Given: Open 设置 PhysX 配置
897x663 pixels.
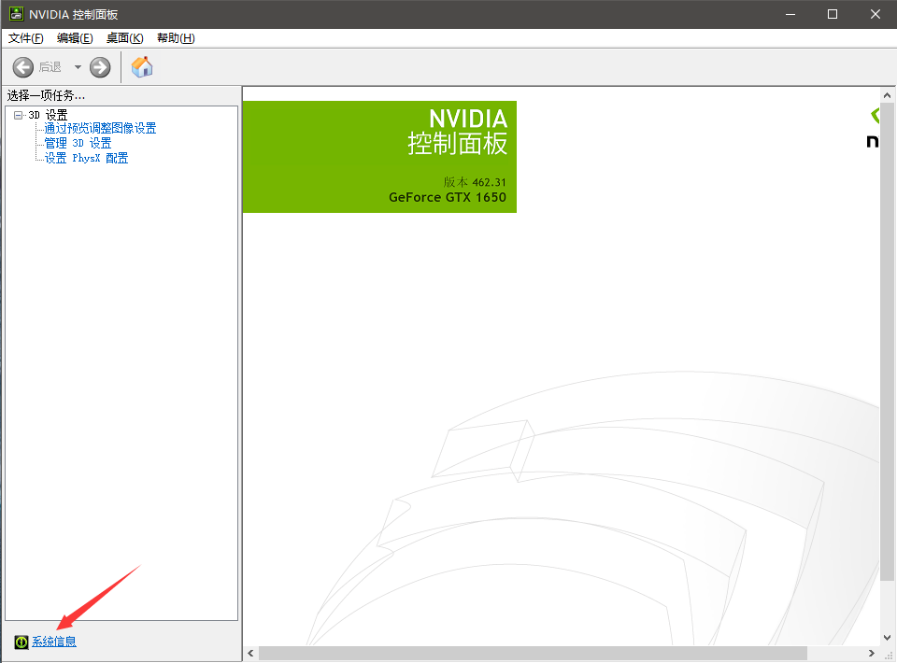Looking at the screenshot, I should (x=86, y=158).
